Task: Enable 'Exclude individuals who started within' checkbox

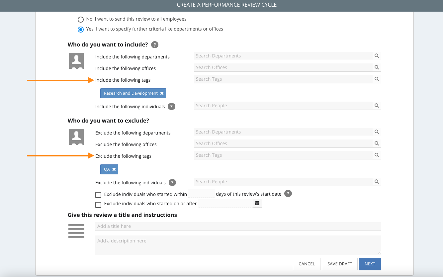Action: point(98,195)
